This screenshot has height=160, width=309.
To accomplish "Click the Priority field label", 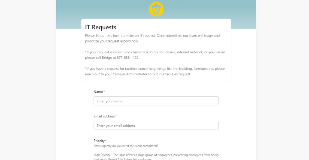I will pyautogui.click(x=99, y=141).
